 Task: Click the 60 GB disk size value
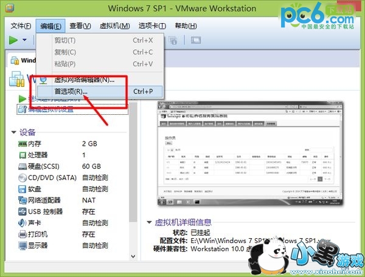click(x=91, y=166)
